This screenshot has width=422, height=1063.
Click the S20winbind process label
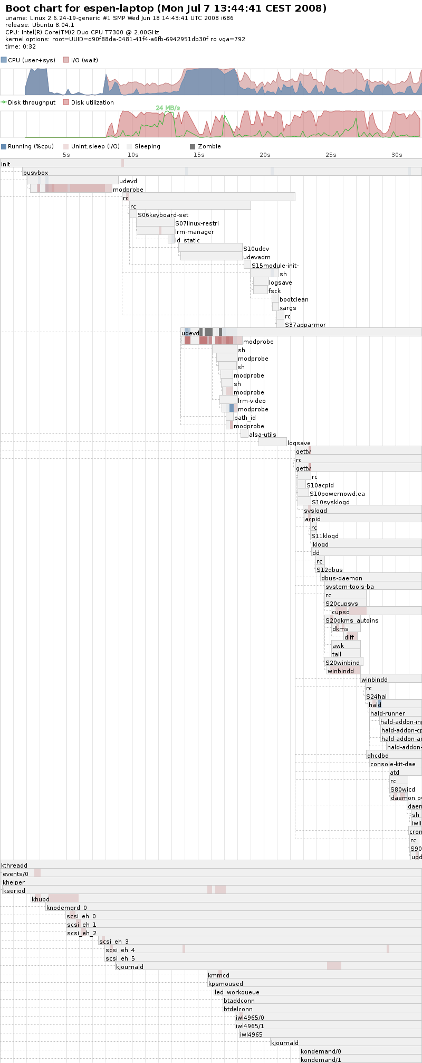[342, 663]
